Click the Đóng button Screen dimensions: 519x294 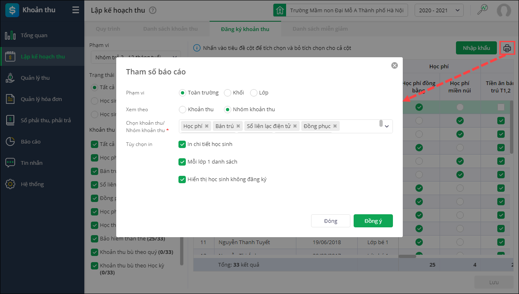(x=330, y=221)
